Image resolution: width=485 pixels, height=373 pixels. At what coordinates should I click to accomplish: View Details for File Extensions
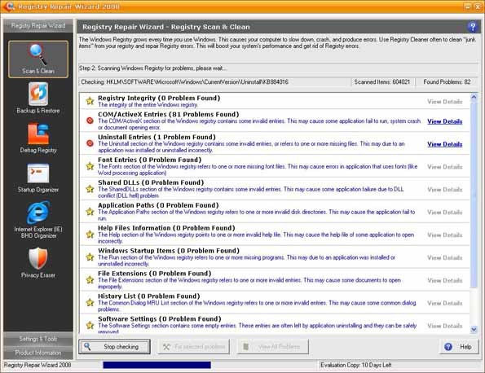click(445, 281)
